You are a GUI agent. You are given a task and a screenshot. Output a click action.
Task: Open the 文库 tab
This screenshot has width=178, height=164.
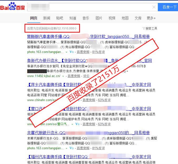(x=138, y=18)
